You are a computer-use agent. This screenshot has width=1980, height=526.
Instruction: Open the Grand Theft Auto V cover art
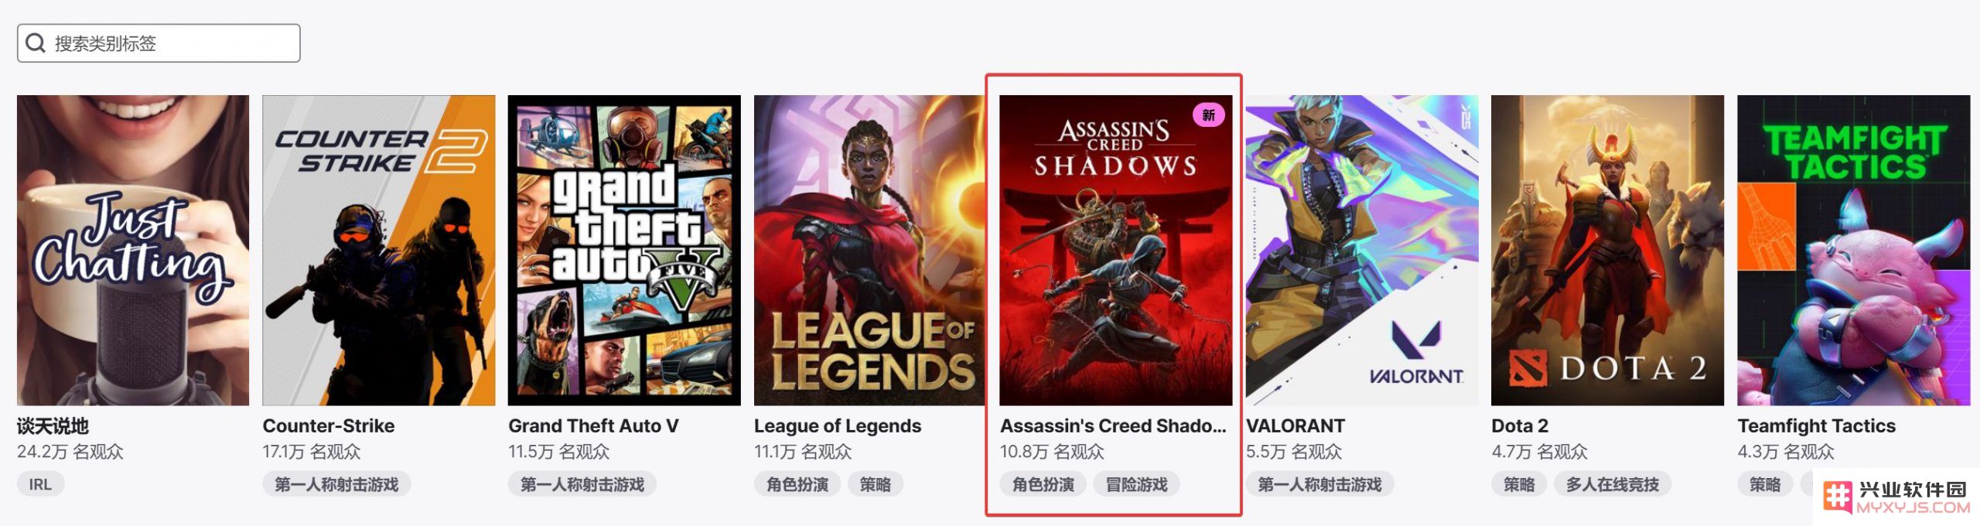(624, 250)
